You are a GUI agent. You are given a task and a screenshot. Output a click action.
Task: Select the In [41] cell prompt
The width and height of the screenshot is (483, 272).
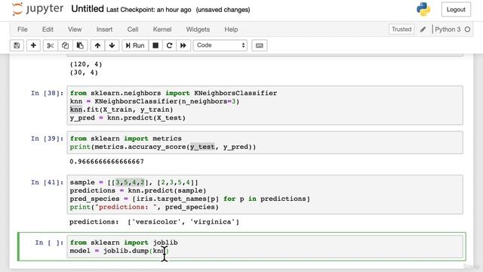click(47, 182)
